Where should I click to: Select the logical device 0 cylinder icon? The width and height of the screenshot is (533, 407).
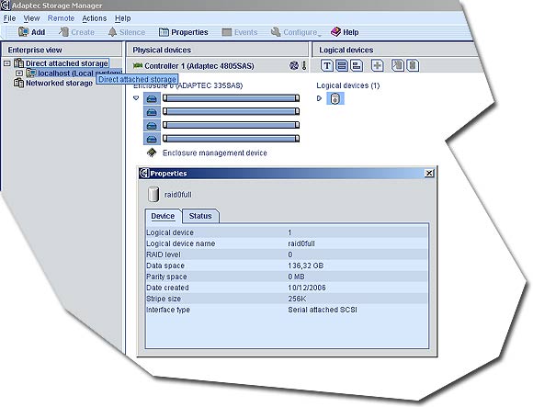point(335,98)
